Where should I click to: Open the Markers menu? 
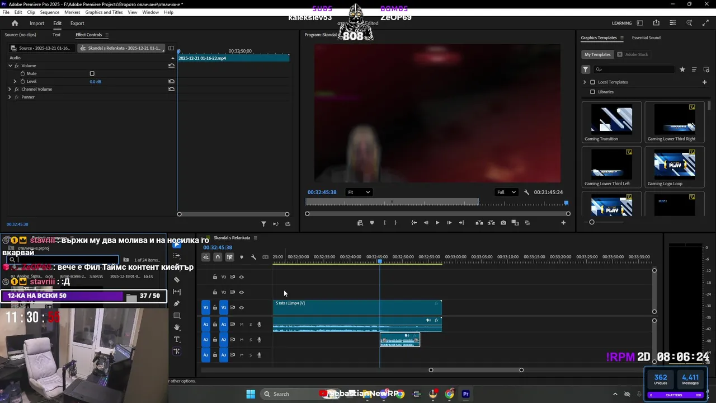[72, 12]
